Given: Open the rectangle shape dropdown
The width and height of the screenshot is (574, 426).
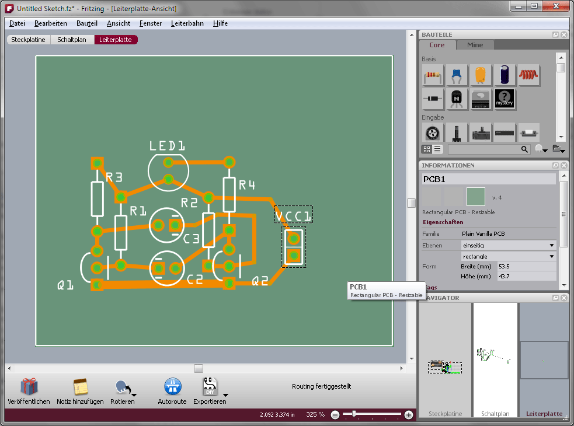Looking at the screenshot, I should 507,256.
